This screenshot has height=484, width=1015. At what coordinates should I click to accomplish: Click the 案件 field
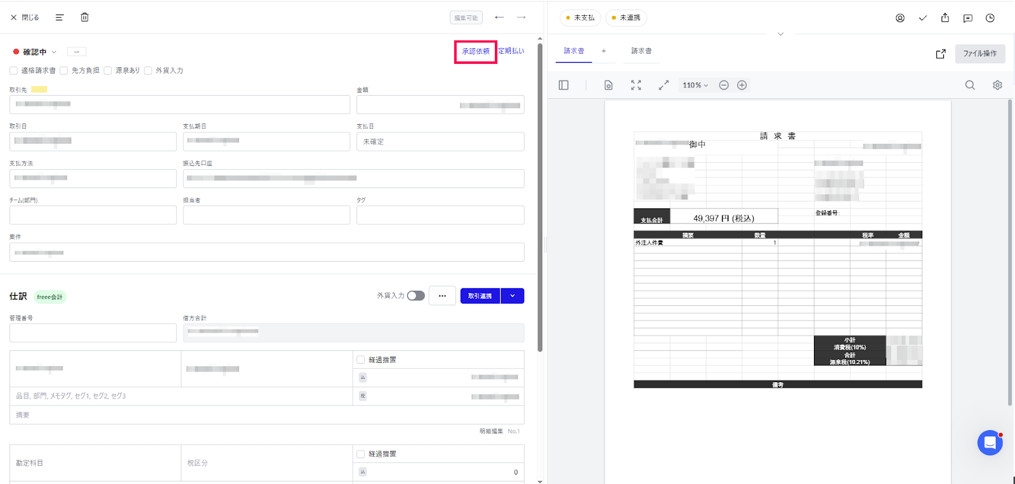pyautogui.click(x=267, y=252)
